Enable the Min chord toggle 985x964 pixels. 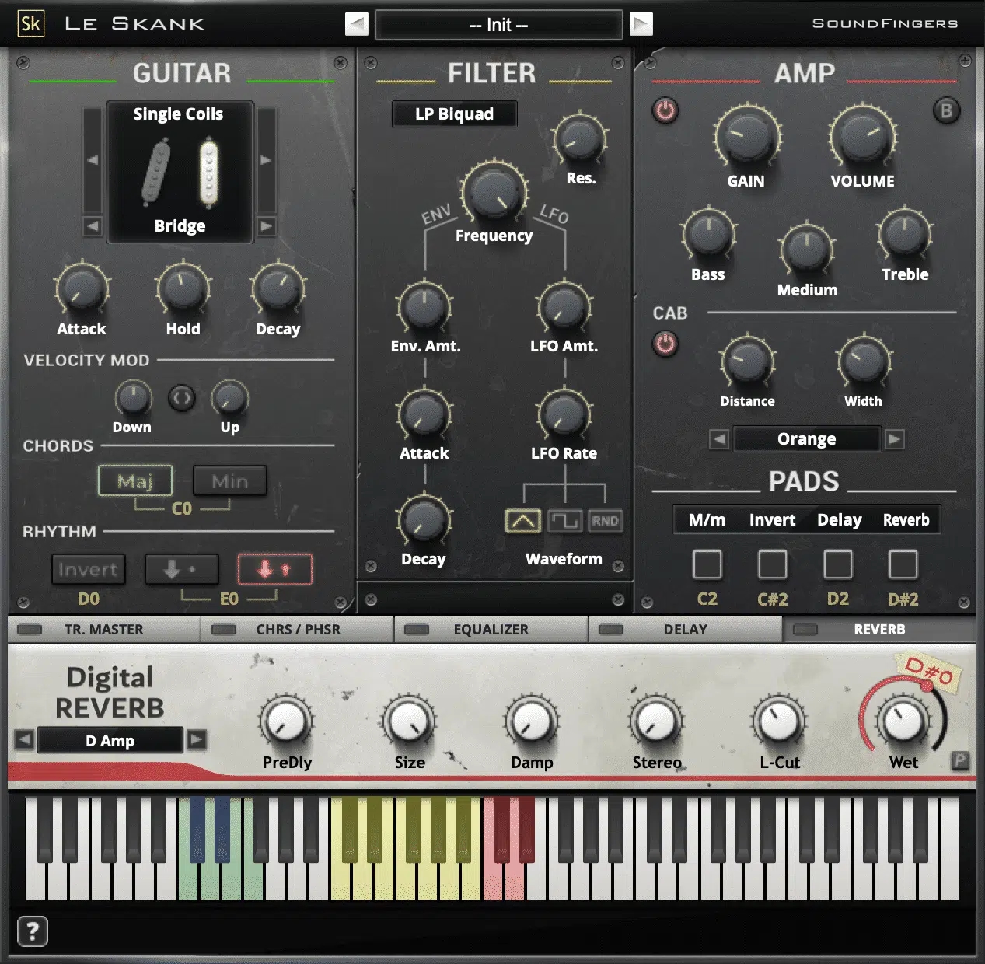pyautogui.click(x=229, y=481)
